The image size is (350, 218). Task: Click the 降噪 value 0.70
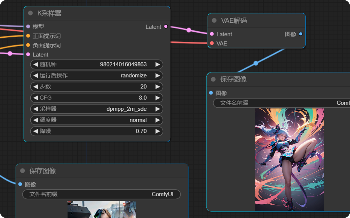[x=141, y=131]
